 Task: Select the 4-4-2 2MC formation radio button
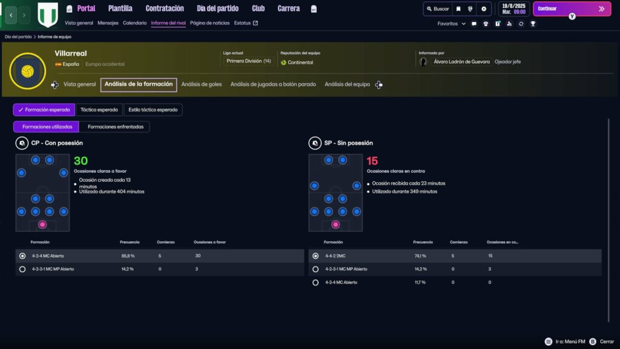click(315, 256)
